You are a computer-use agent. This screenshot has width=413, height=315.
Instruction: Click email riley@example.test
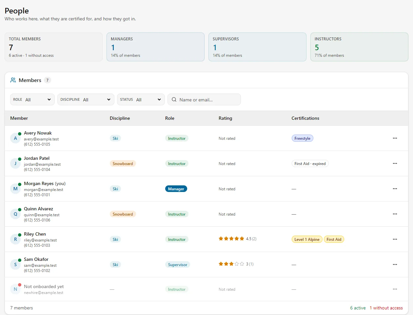click(40, 240)
